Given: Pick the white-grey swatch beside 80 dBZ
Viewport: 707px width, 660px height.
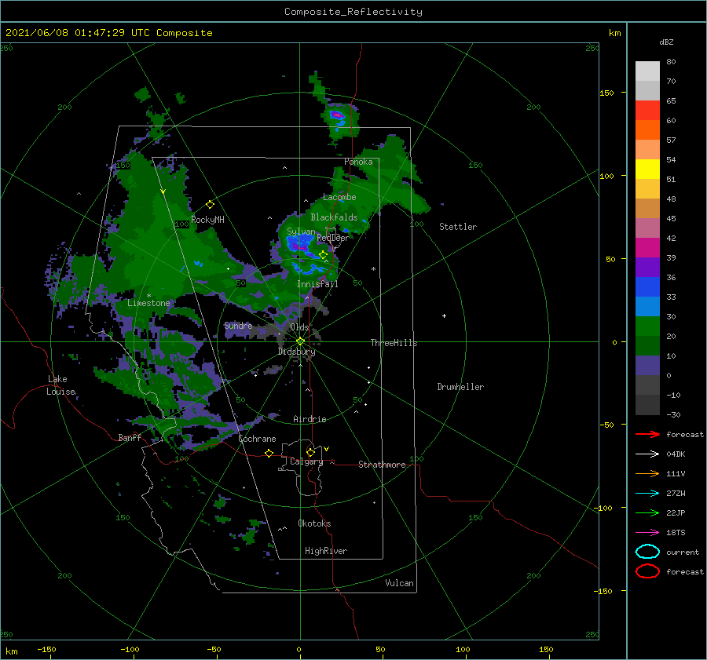Looking at the screenshot, I should tap(647, 71).
